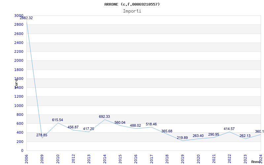Click the Anno x-axis title
This screenshot has height=165, width=264.
point(256,162)
